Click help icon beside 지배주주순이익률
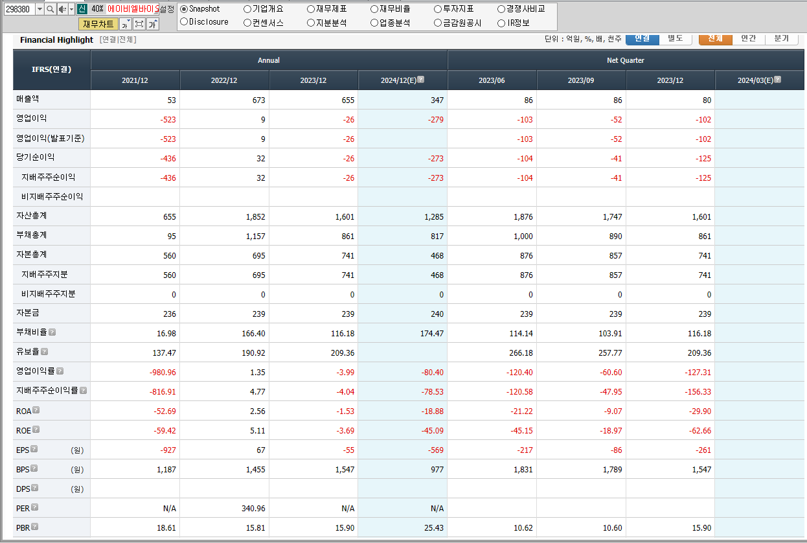807x543 pixels. coord(83,391)
